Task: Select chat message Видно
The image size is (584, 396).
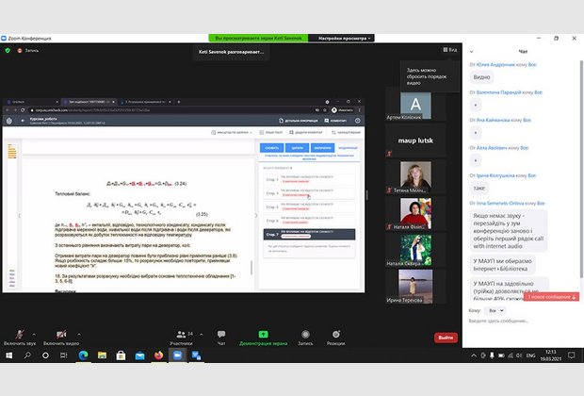Action: pos(481,77)
